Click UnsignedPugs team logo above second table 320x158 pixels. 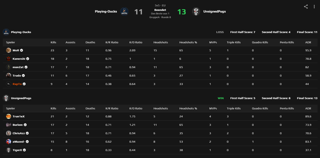[x=6, y=98]
